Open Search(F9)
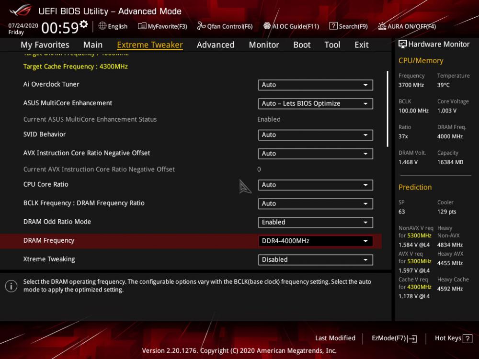479x359 pixels. click(x=349, y=26)
